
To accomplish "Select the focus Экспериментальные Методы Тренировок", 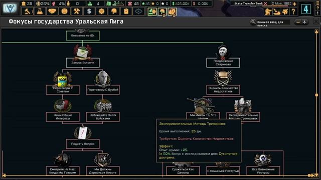I will [243, 115].
